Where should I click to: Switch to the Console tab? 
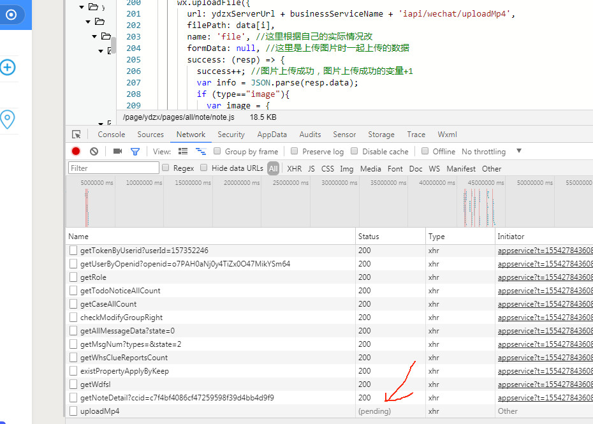(111, 135)
